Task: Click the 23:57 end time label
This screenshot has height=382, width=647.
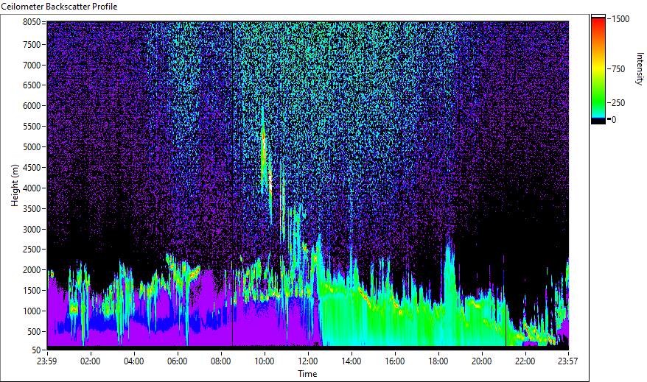Action: coord(567,361)
